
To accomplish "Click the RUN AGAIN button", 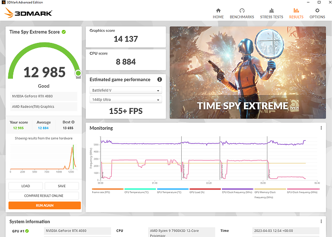I will [45, 206].
